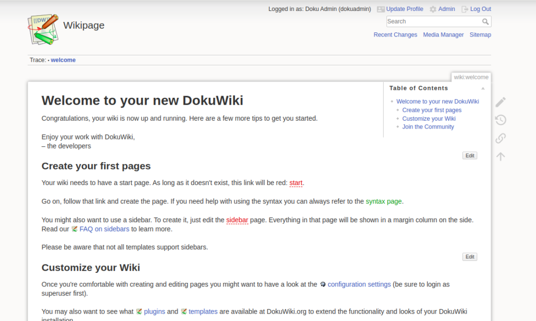Jump to Create your first pages in contents
This screenshot has height=321, width=536.
pos(432,110)
